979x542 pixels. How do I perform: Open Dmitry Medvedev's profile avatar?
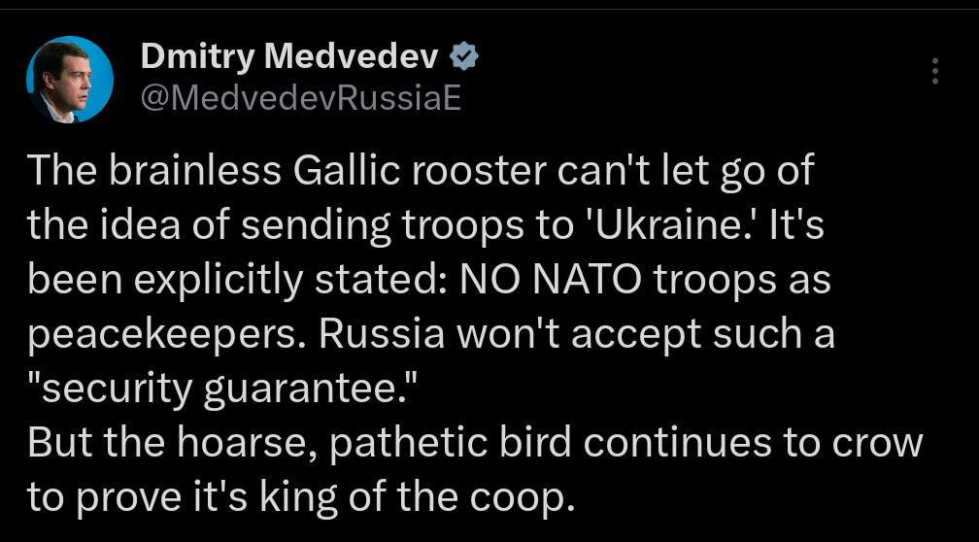tap(70, 80)
